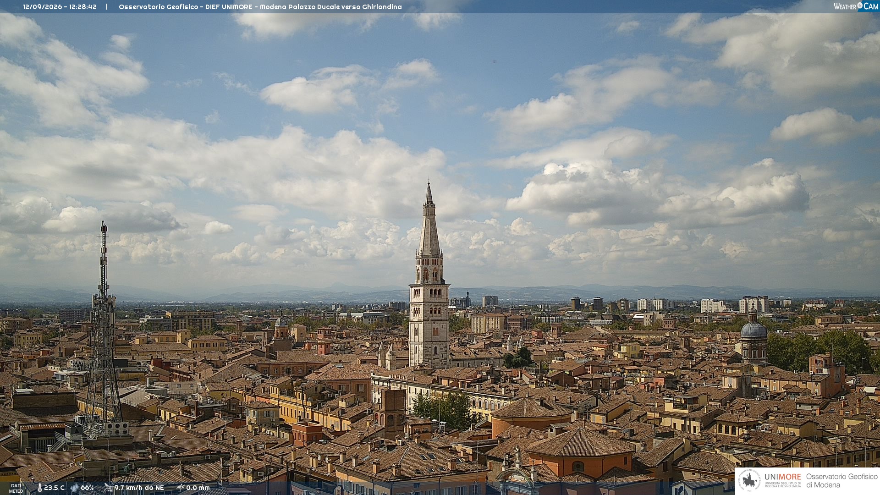Click the UNIMORE logo text
Image resolution: width=880 pixels, height=495 pixels.
click(x=782, y=477)
